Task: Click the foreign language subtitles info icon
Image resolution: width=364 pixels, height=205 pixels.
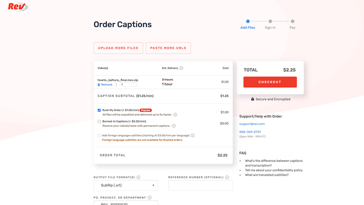Action: (193, 136)
